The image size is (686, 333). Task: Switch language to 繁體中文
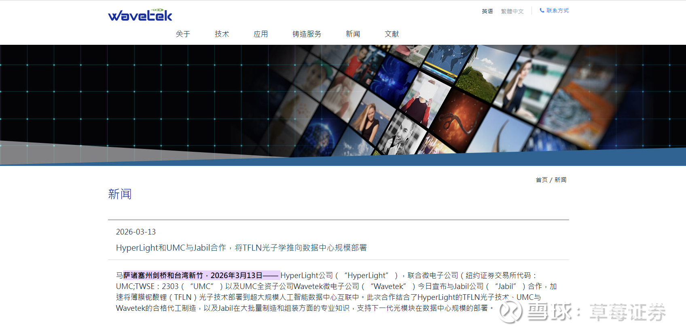tap(512, 11)
